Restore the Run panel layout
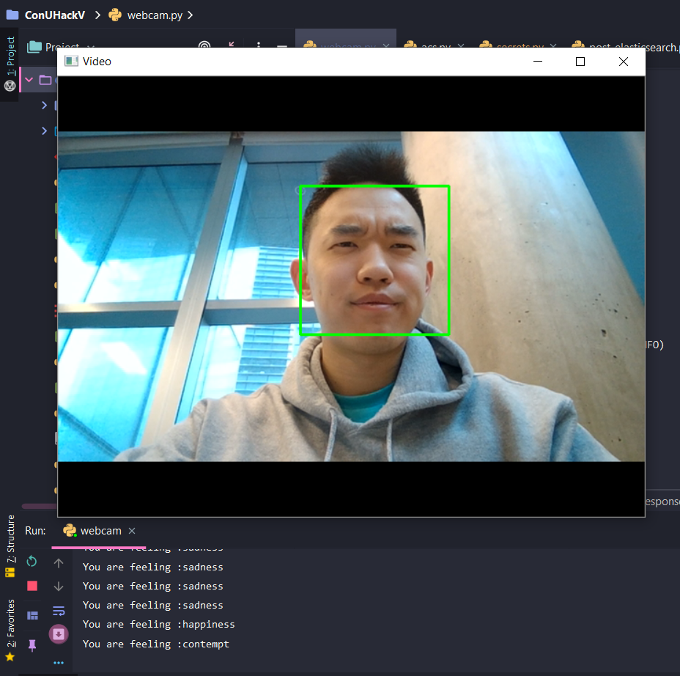Screen dimensions: 680x676 (32, 615)
